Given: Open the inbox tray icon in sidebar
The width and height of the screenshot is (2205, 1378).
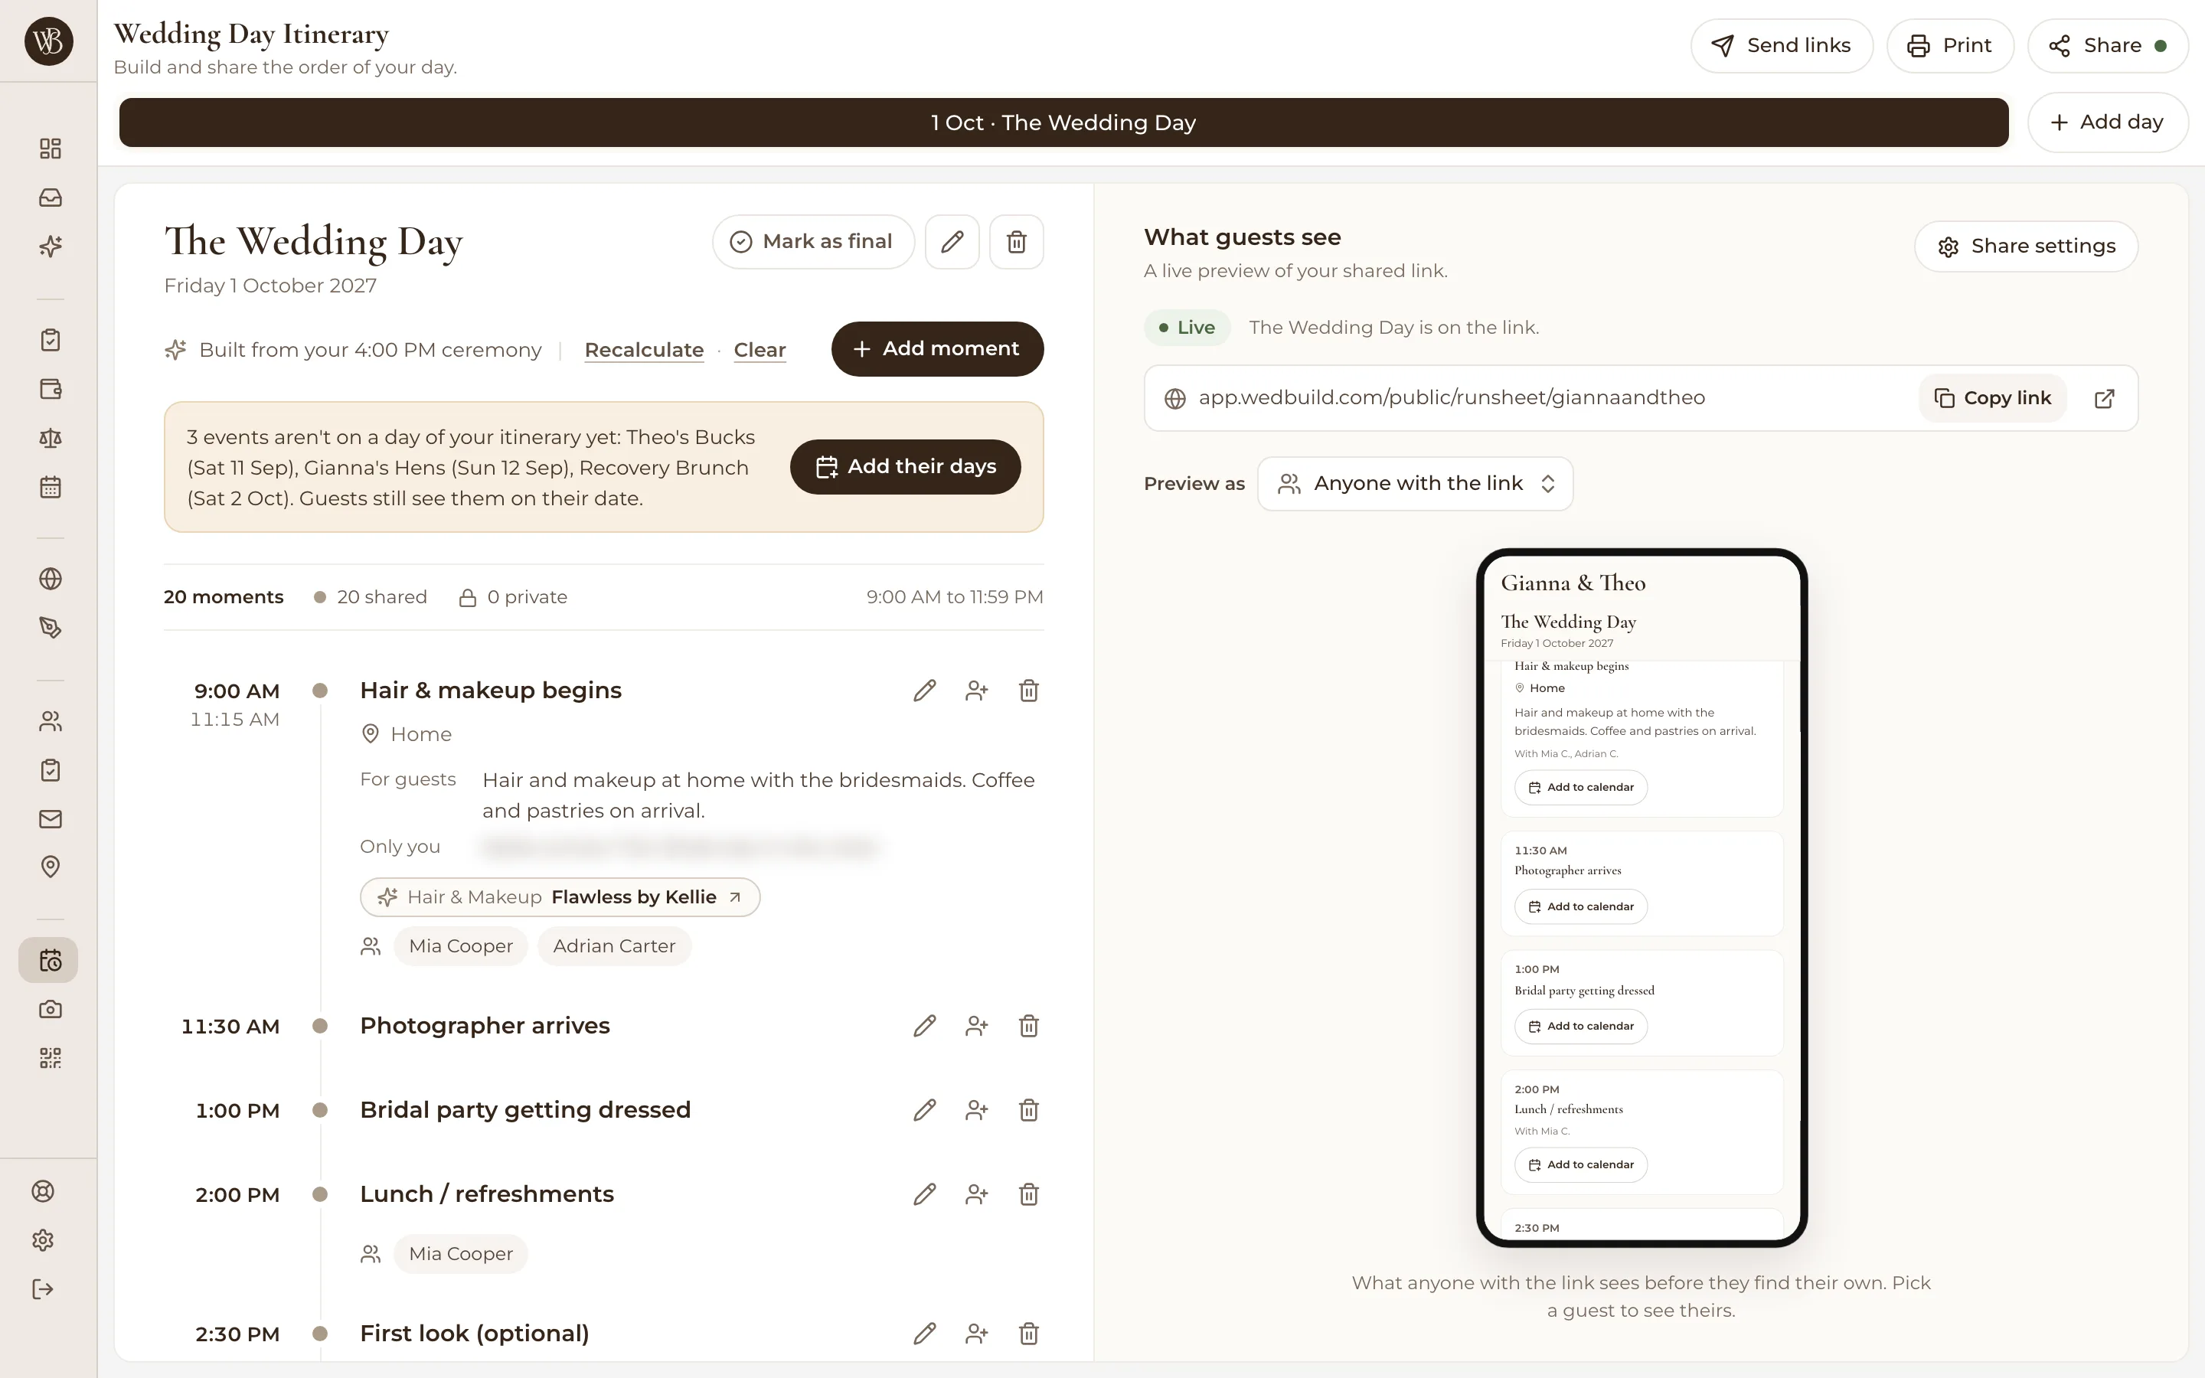Looking at the screenshot, I should coord(50,197).
